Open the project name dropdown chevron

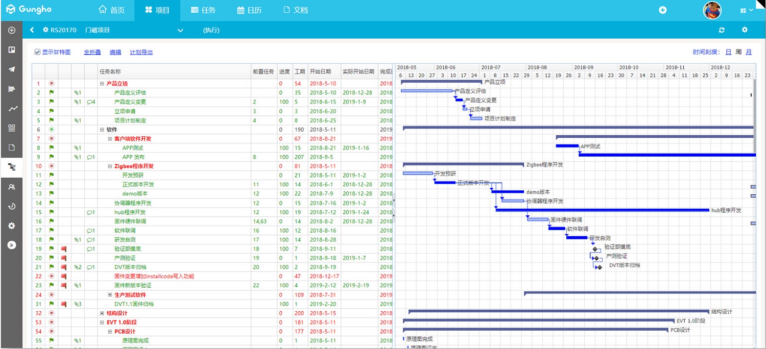point(180,31)
